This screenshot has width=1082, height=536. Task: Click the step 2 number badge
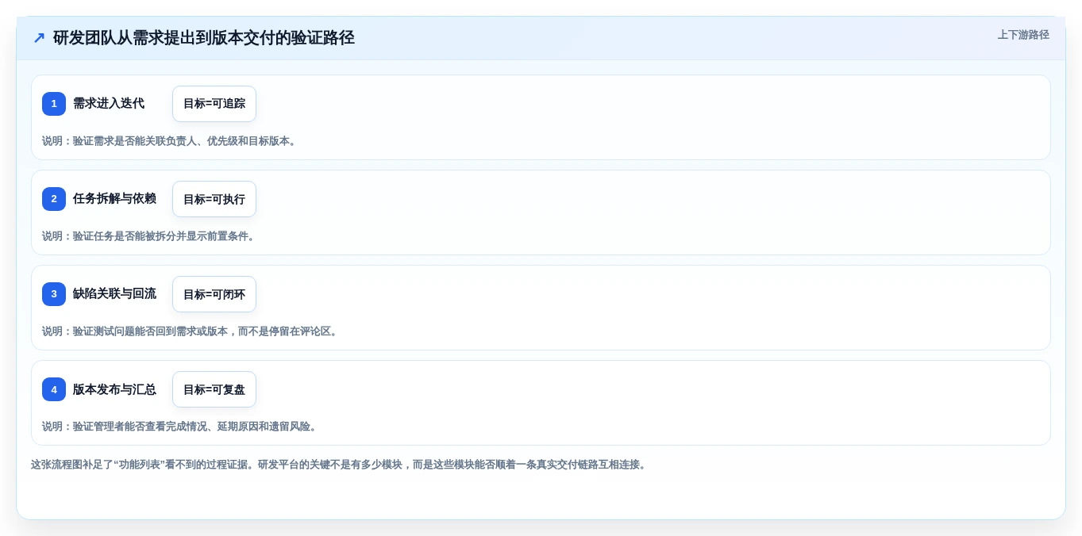[54, 199]
